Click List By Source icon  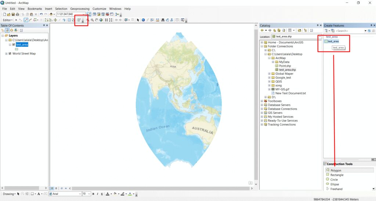coord(7,30)
